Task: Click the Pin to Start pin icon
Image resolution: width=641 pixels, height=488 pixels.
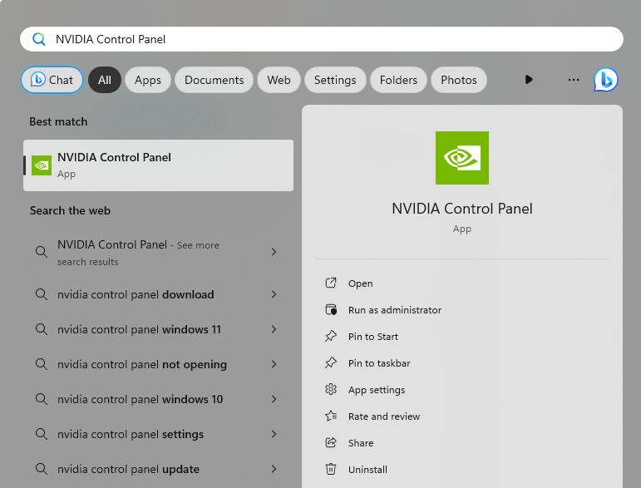Action: (x=331, y=337)
